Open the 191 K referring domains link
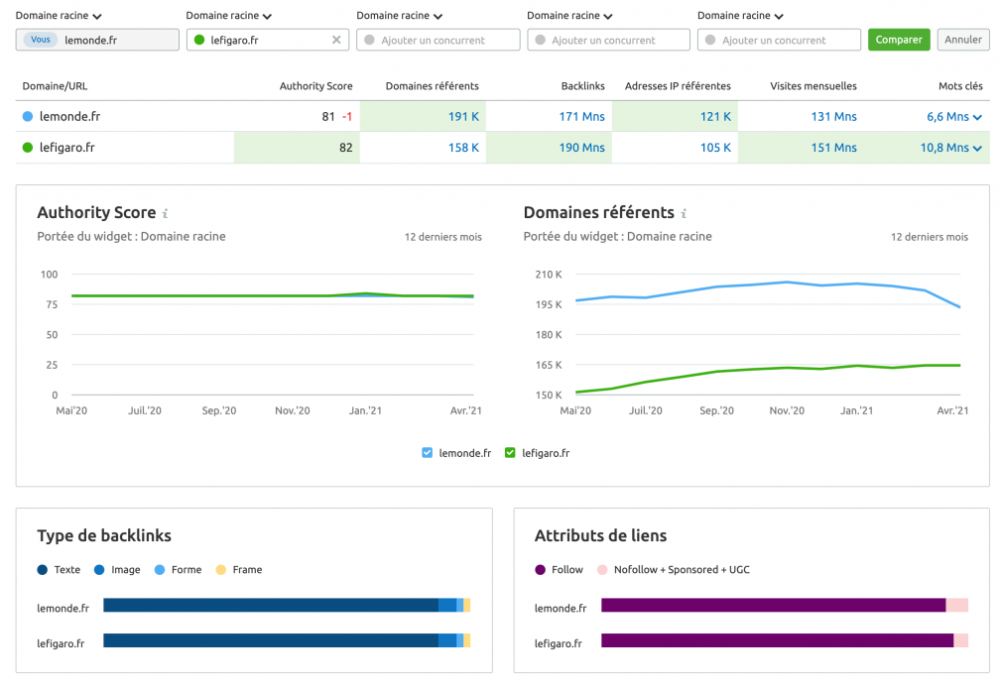The image size is (1002, 687). coord(463,116)
